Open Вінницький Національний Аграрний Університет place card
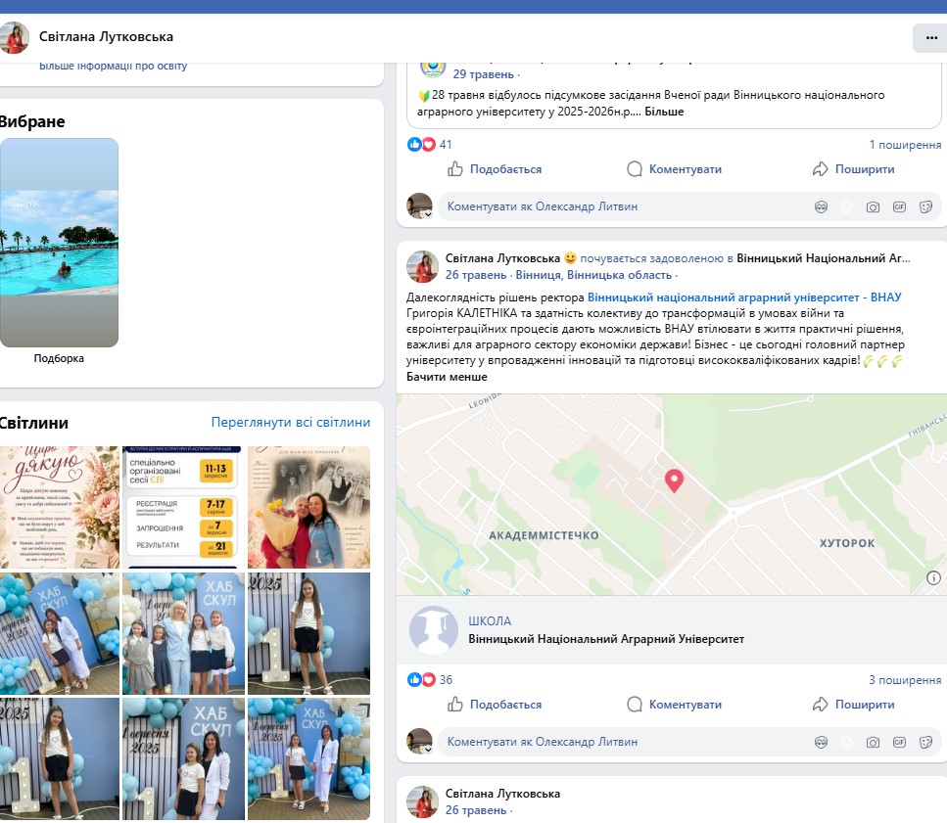 pos(672,630)
